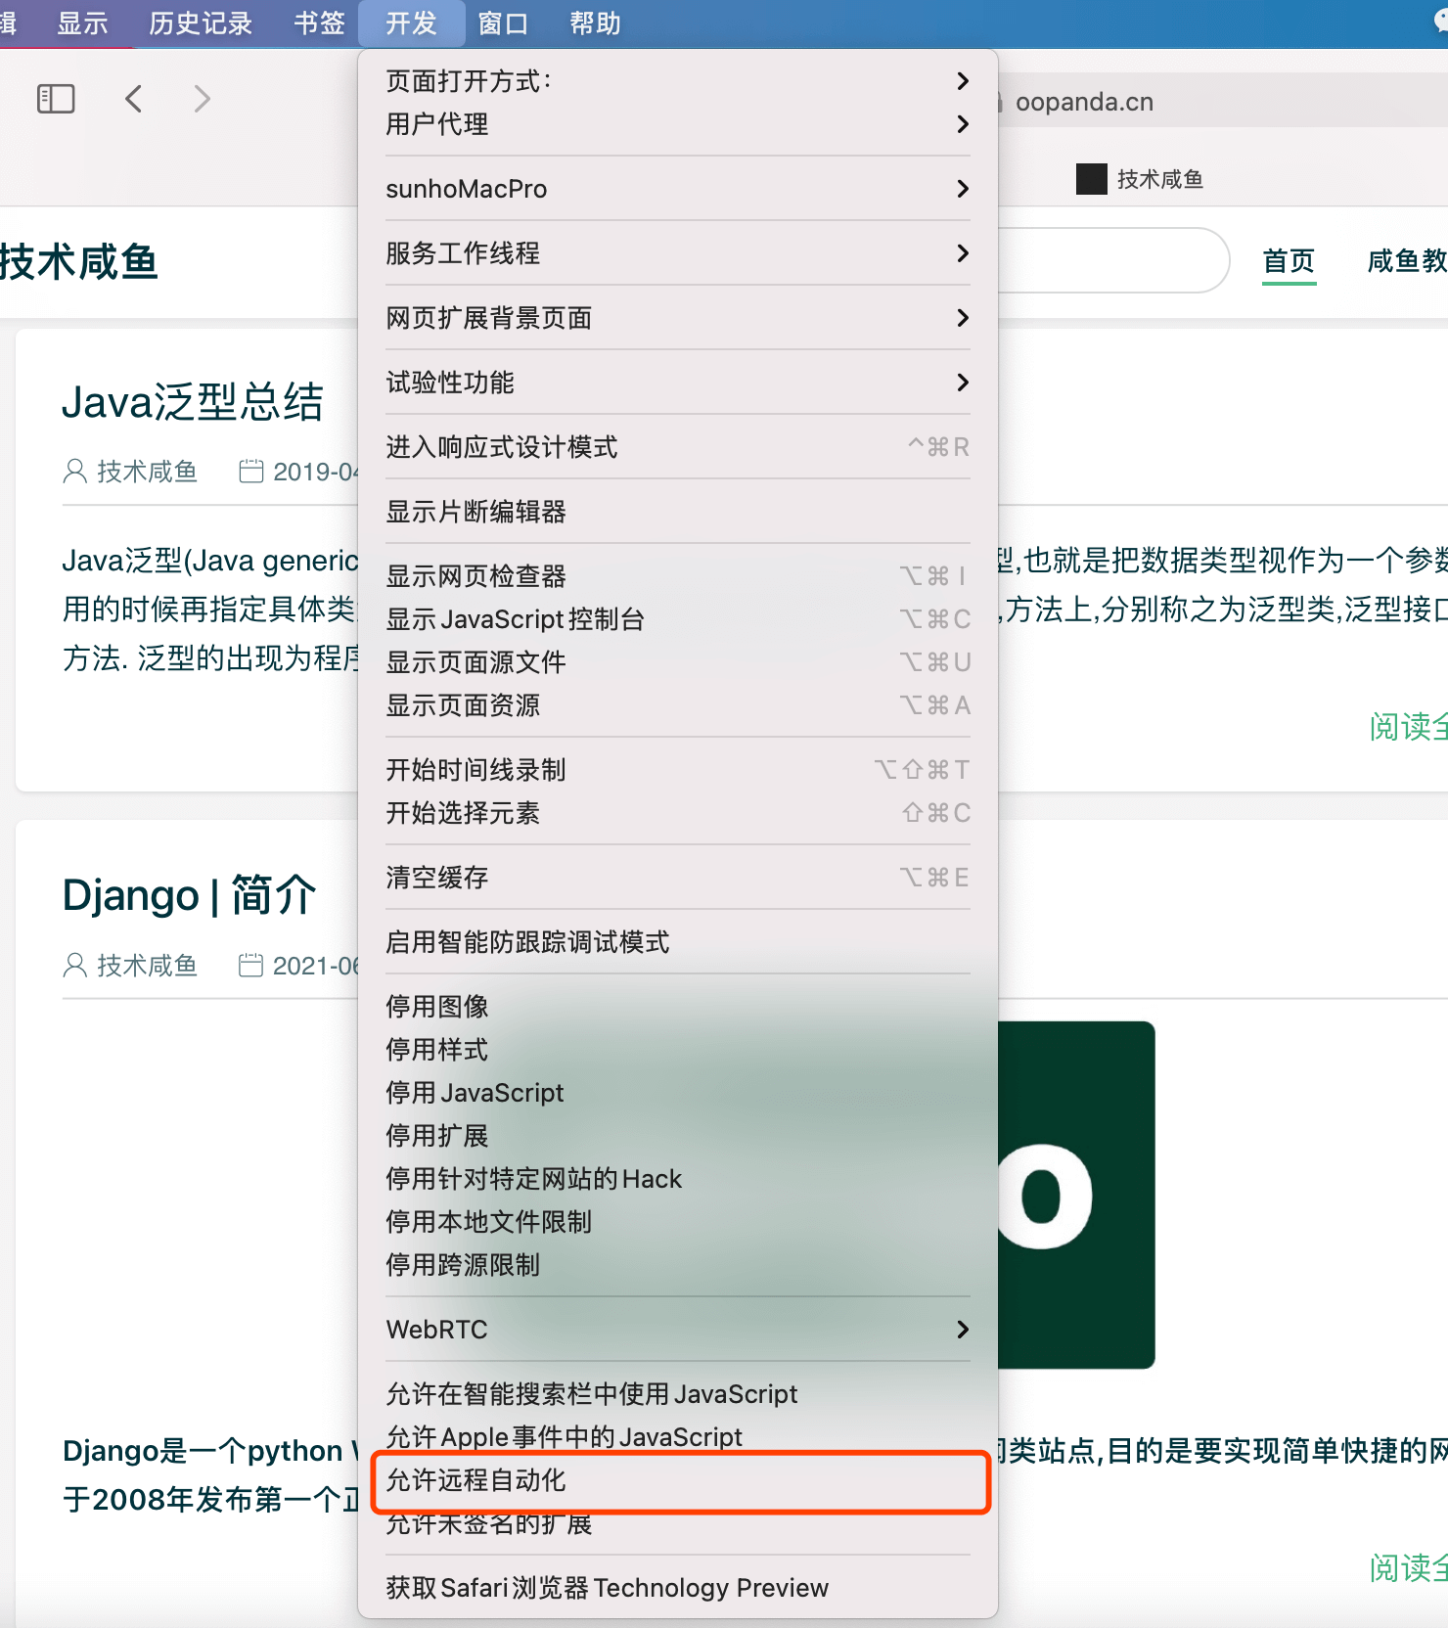Image resolution: width=1448 pixels, height=1628 pixels.
Task: Enable 允许远程自动化
Action: (678, 1480)
